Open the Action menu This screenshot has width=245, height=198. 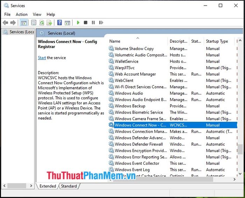tap(22, 14)
